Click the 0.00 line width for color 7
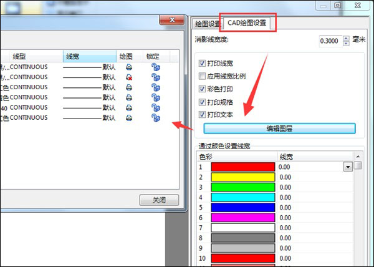Image resolution: width=374 pixels, height=267 pixels. (285, 228)
